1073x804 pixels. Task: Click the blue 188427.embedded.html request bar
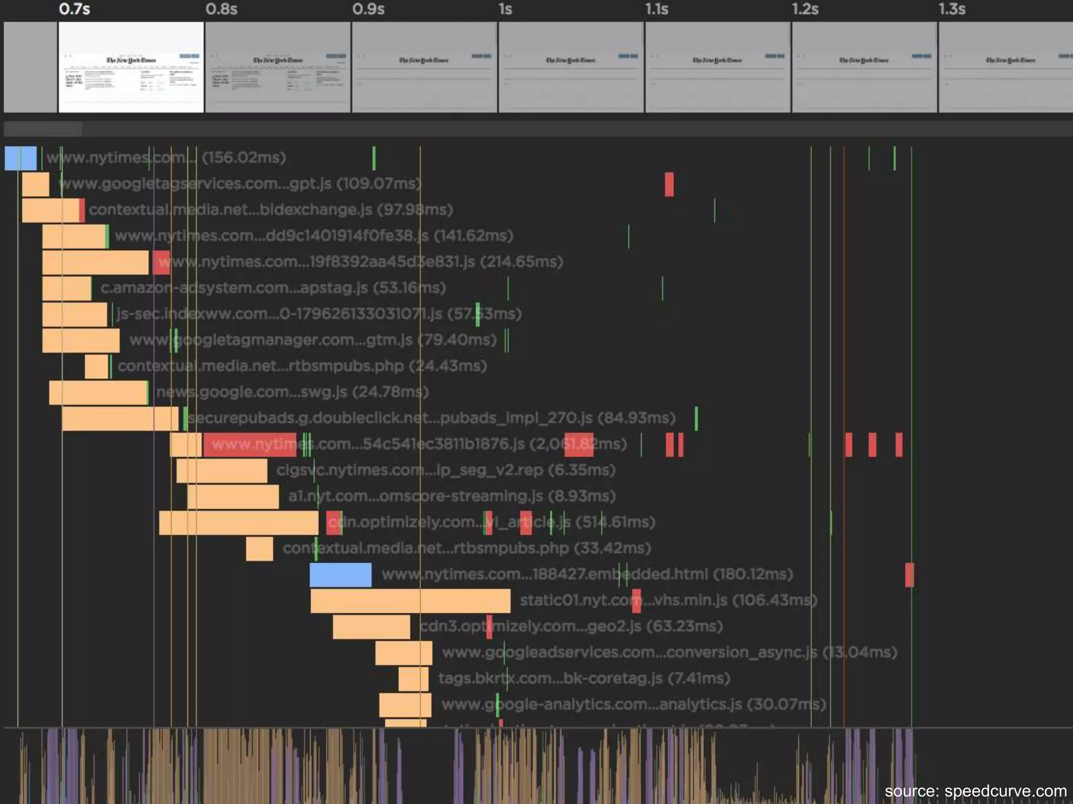click(341, 575)
